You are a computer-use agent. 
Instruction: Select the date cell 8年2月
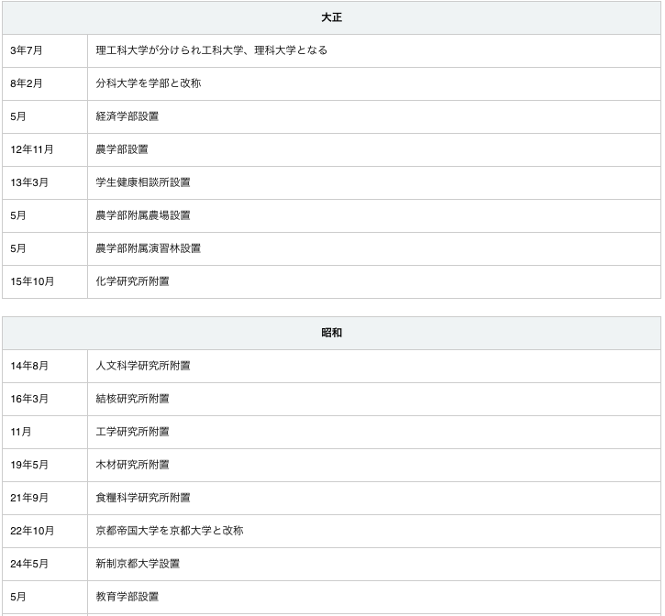tap(45, 83)
